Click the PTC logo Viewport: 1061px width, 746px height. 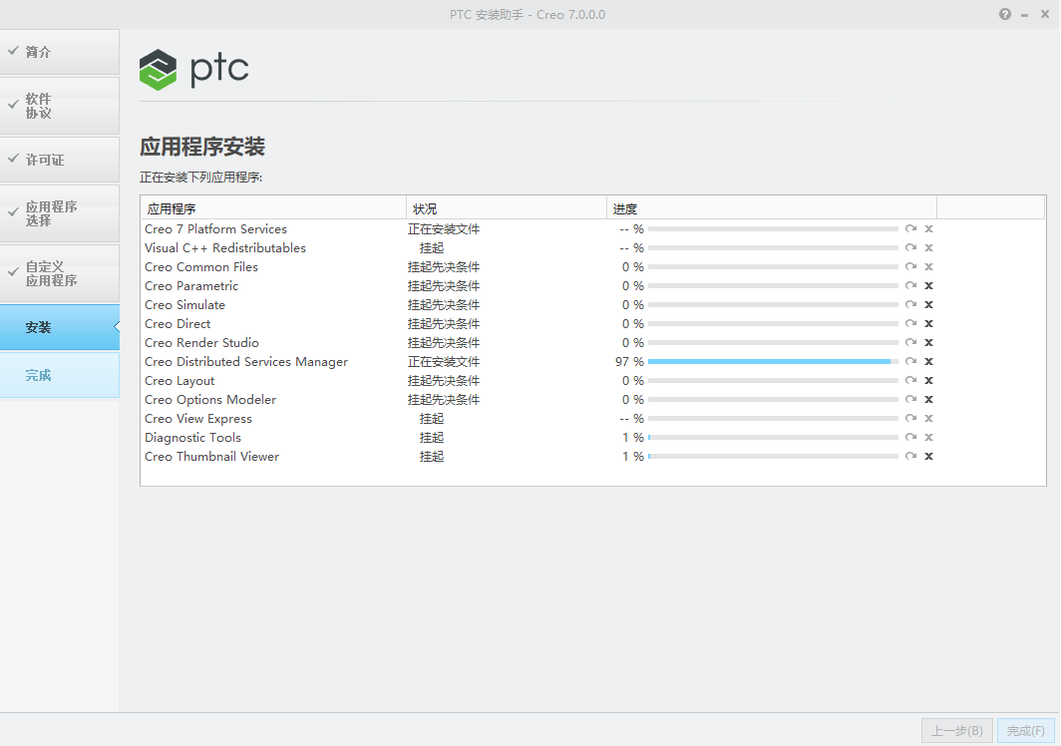pyautogui.click(x=193, y=69)
